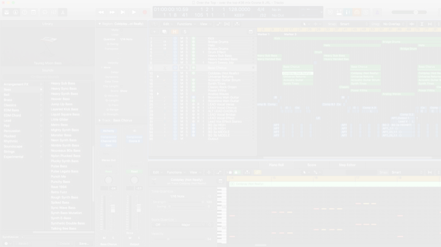Click the red Record button
The height and width of the screenshot is (247, 441).
[x=145, y=12]
